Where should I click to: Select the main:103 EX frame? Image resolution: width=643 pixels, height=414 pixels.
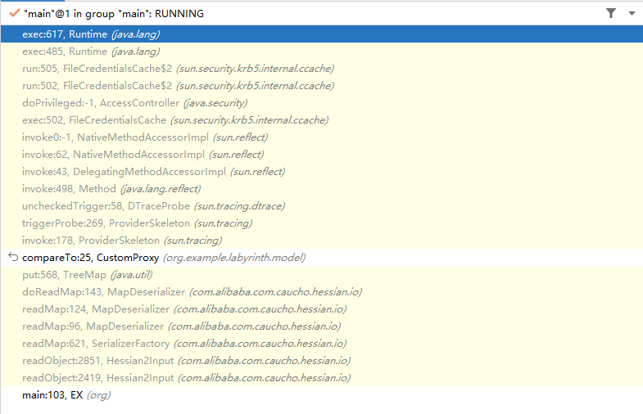coord(66,395)
